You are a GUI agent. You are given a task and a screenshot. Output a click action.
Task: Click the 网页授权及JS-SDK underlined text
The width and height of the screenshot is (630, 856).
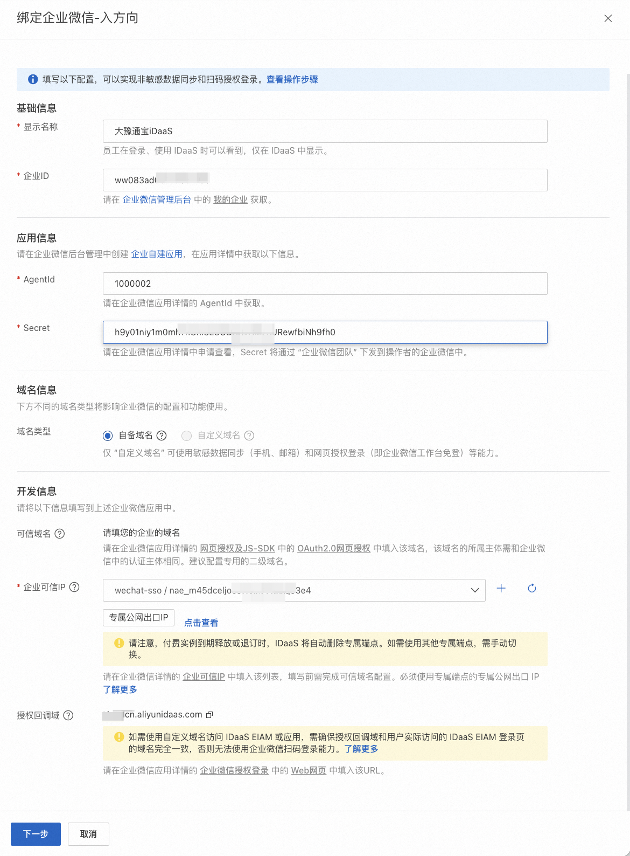tap(237, 548)
